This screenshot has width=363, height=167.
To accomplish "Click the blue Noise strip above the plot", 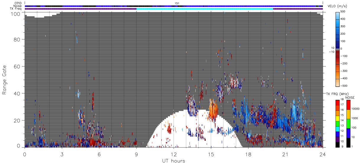I will click(x=174, y=6).
